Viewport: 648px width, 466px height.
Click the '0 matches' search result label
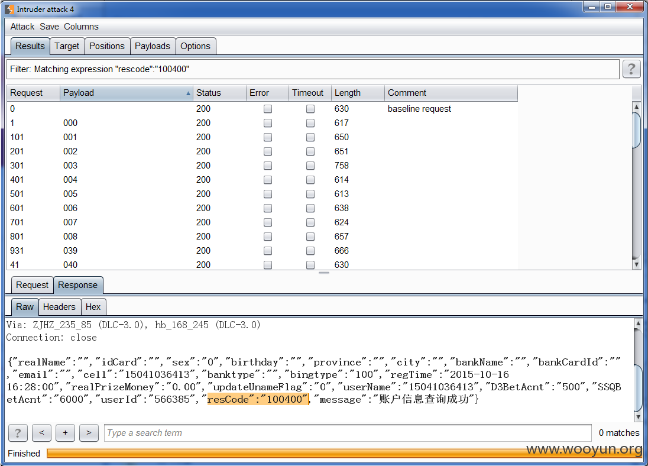[618, 433]
